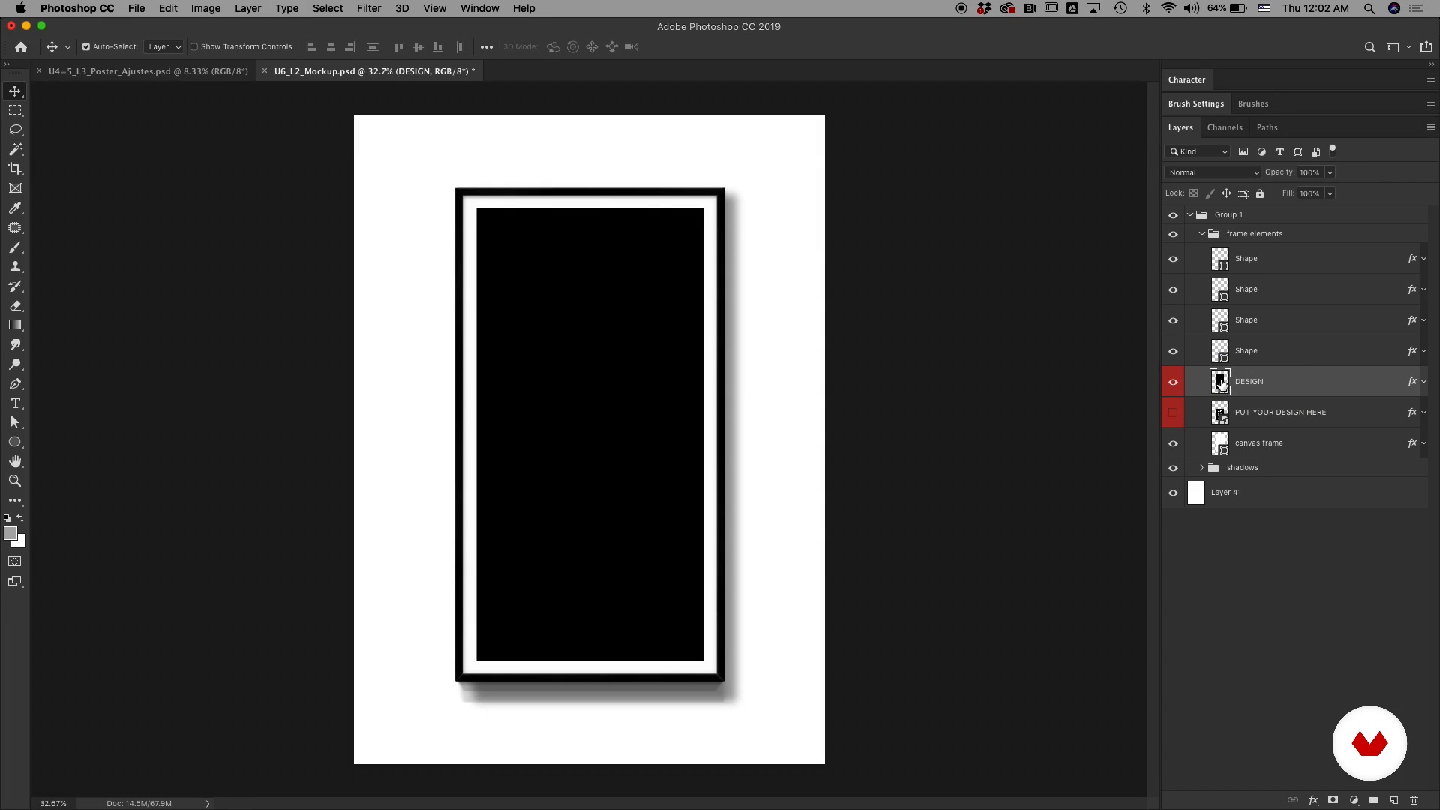Expand the shadows layer group
The image size is (1440, 810).
pyautogui.click(x=1201, y=468)
